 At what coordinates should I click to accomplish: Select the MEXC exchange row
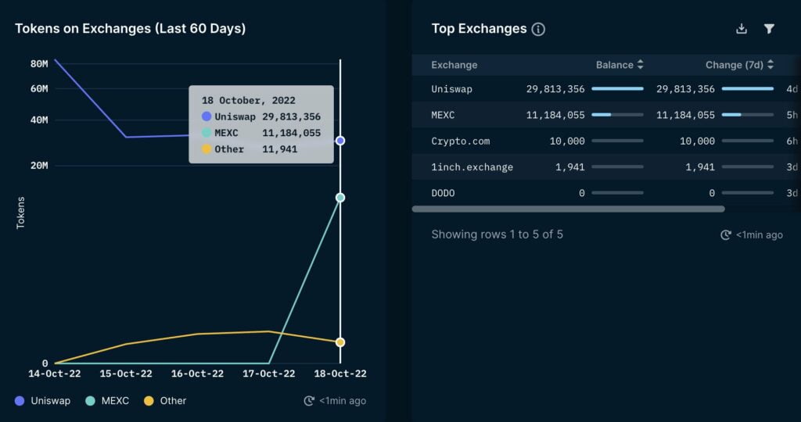pyautogui.click(x=443, y=115)
